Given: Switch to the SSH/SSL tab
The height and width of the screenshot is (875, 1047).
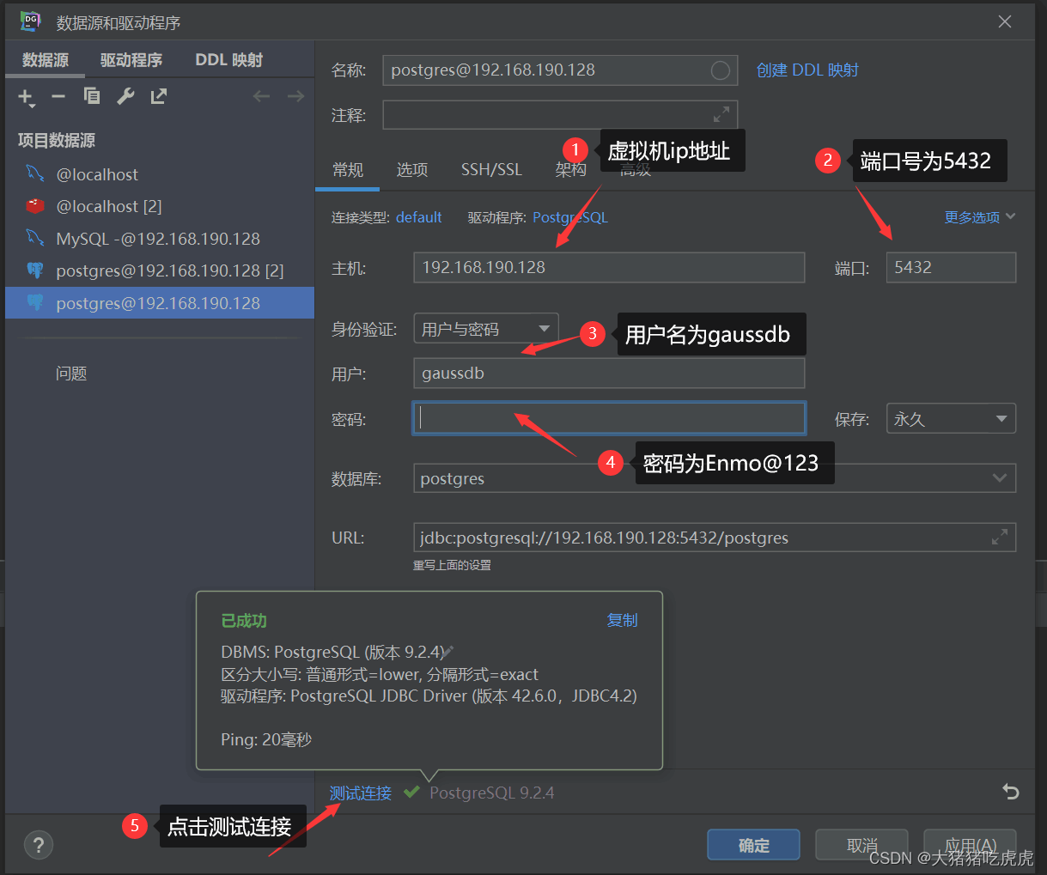Looking at the screenshot, I should pyautogui.click(x=491, y=170).
